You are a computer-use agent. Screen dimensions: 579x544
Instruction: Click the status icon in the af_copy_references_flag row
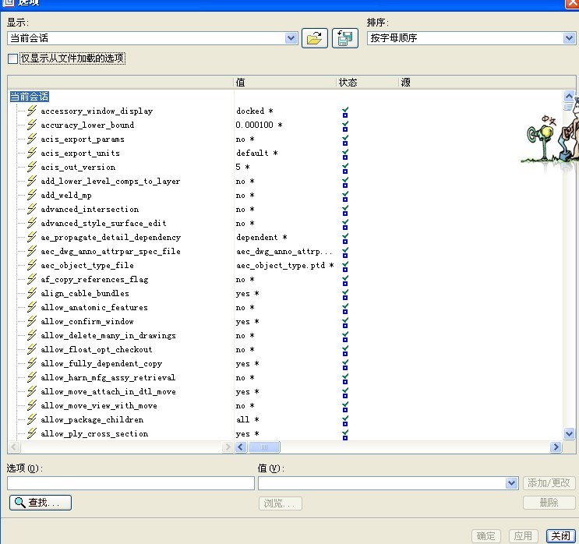(x=345, y=281)
